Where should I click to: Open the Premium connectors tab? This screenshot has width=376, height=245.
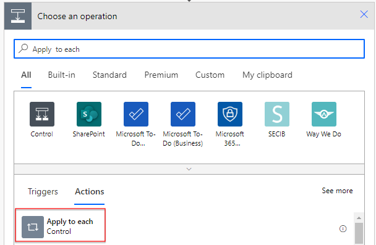161,75
